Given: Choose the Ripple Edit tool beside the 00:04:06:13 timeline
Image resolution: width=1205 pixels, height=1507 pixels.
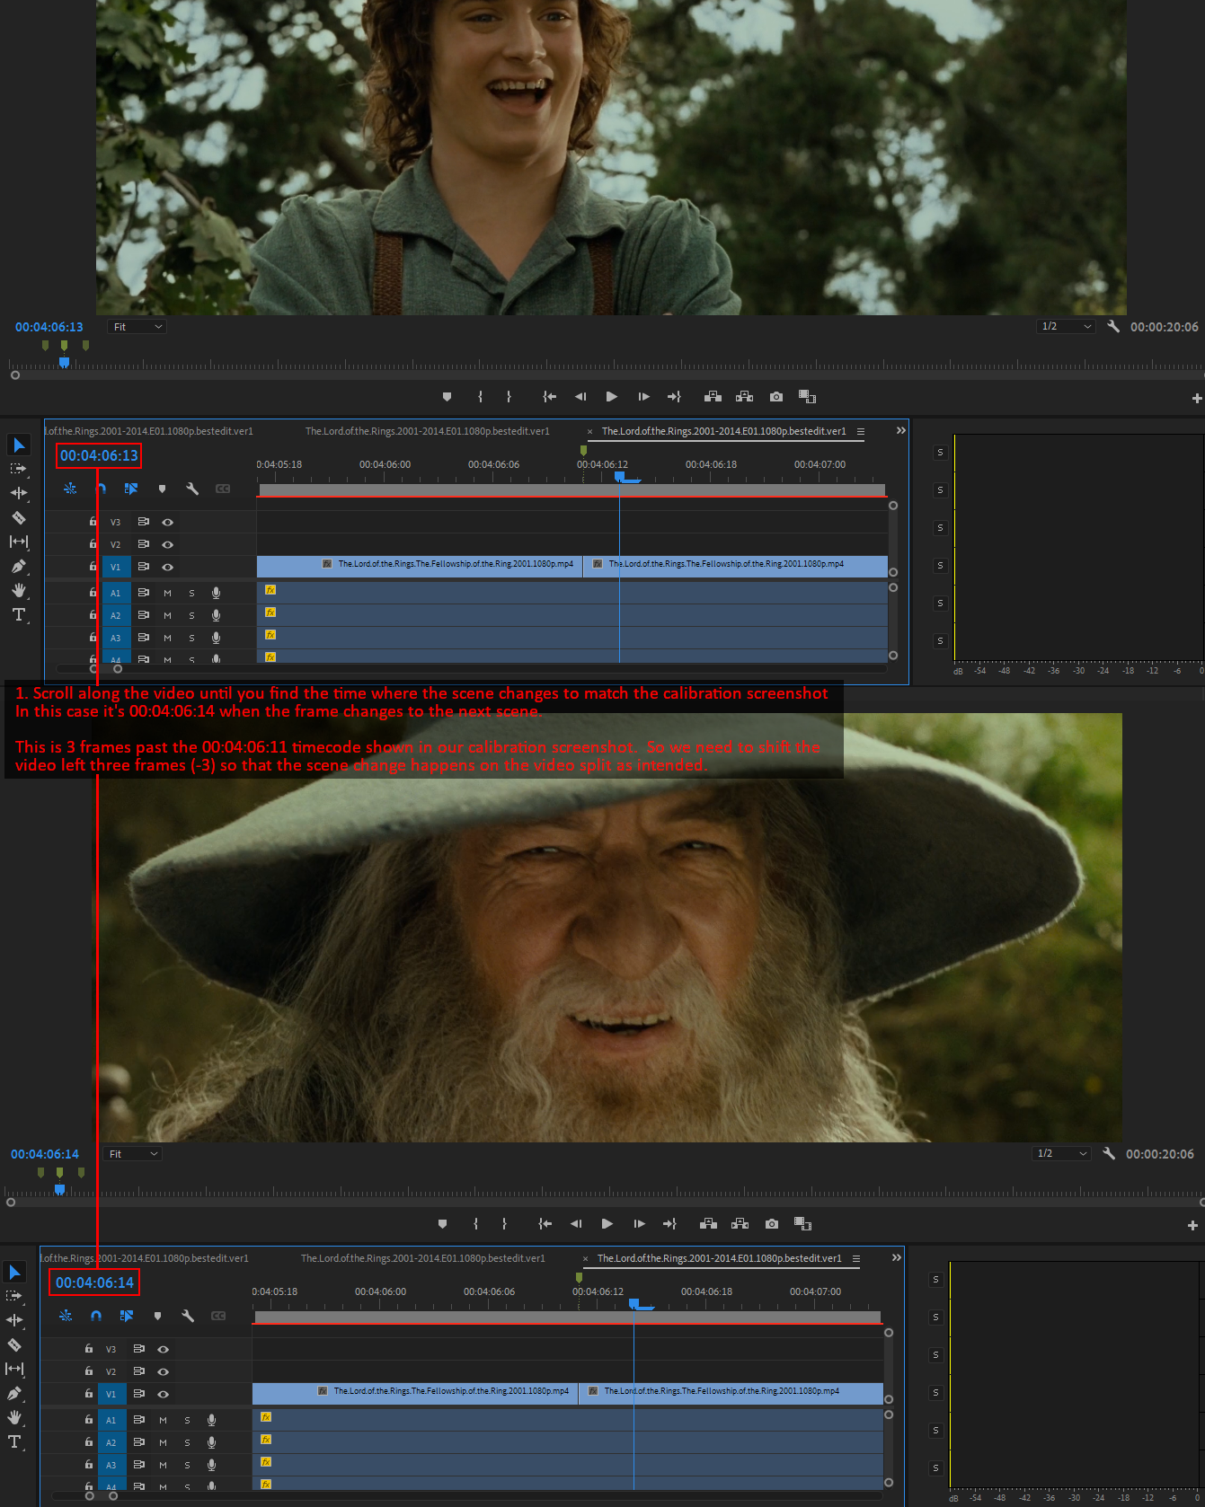Looking at the screenshot, I should (19, 493).
